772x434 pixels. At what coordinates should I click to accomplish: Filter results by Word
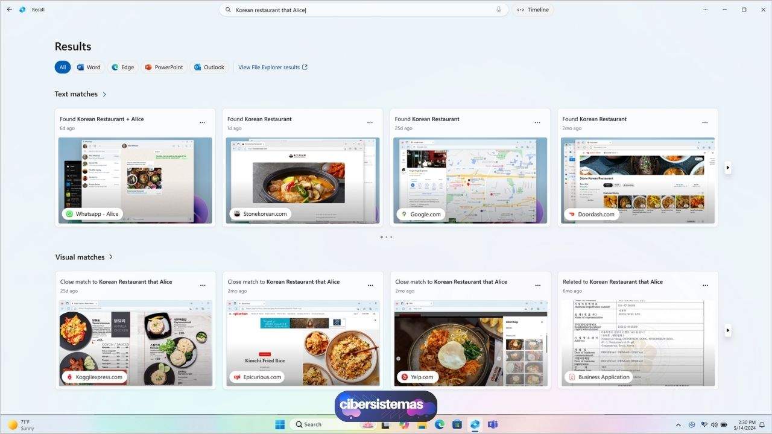tap(89, 68)
